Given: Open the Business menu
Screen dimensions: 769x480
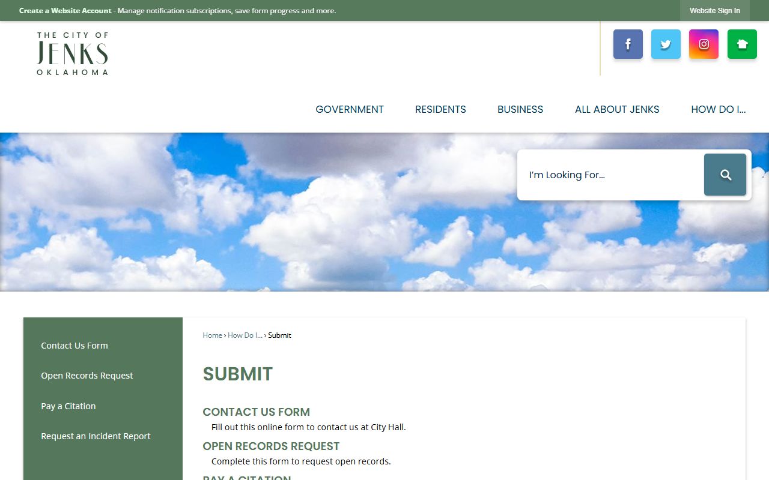Looking at the screenshot, I should click(x=520, y=109).
